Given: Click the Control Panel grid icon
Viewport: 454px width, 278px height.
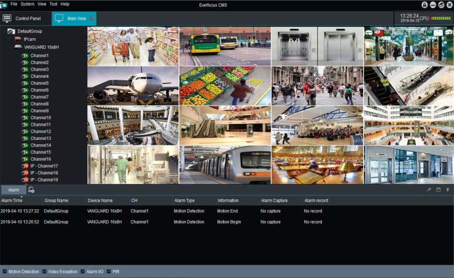Looking at the screenshot, I should coord(7,18).
